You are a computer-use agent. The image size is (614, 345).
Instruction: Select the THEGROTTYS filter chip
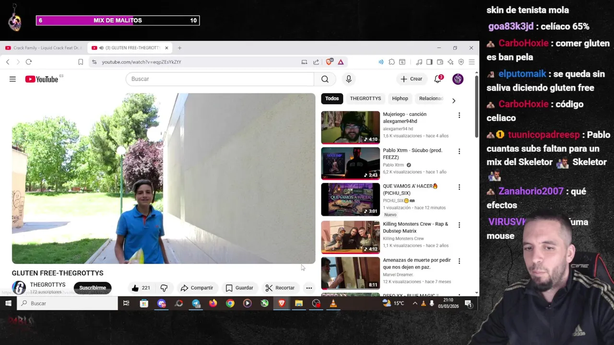[366, 99]
